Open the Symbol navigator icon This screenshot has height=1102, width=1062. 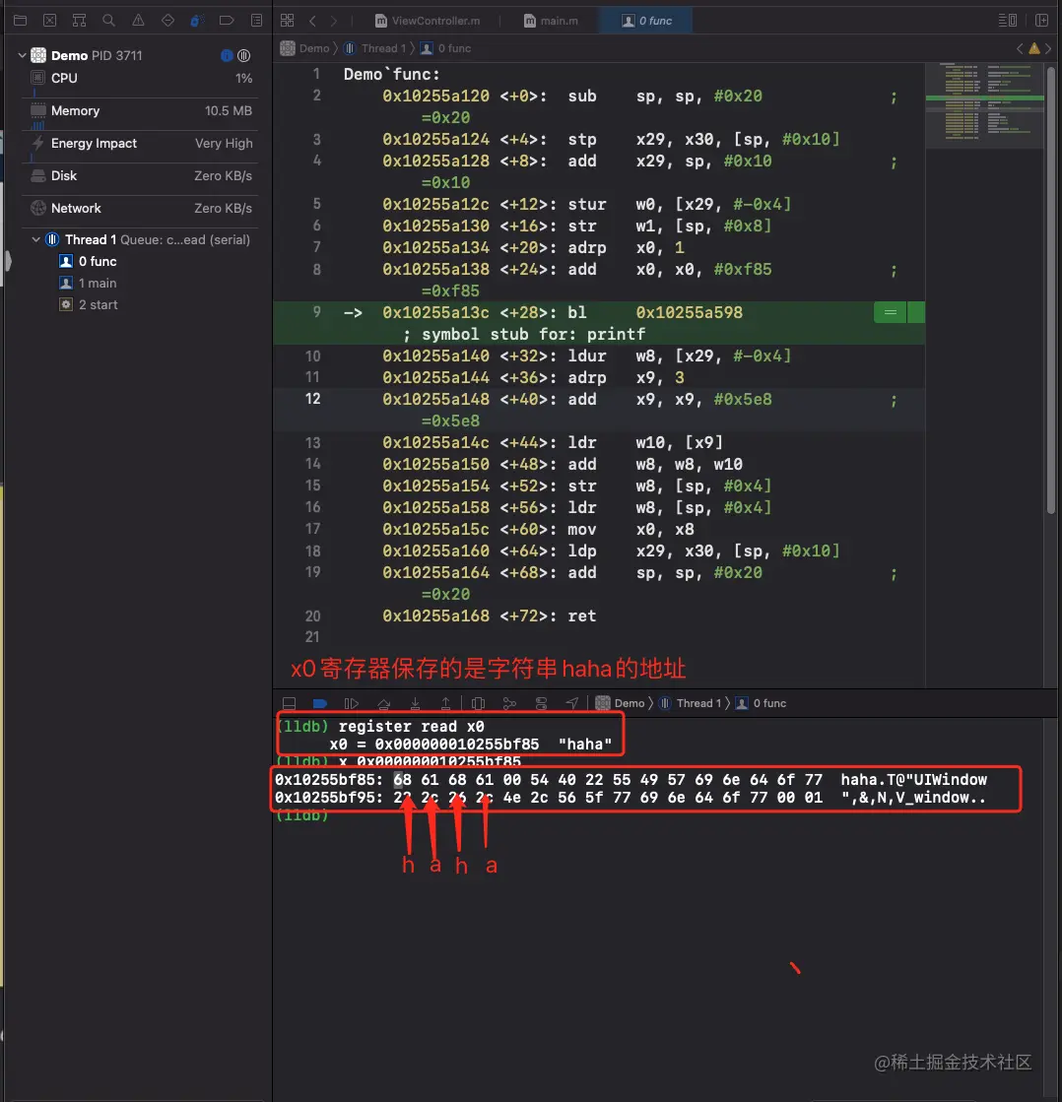pyautogui.click(x=80, y=21)
